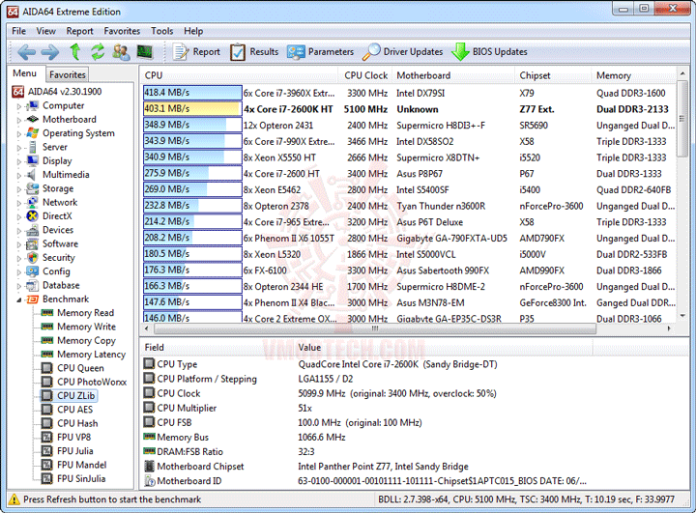Expand the Operating System tree node
The image size is (696, 513).
(x=19, y=134)
